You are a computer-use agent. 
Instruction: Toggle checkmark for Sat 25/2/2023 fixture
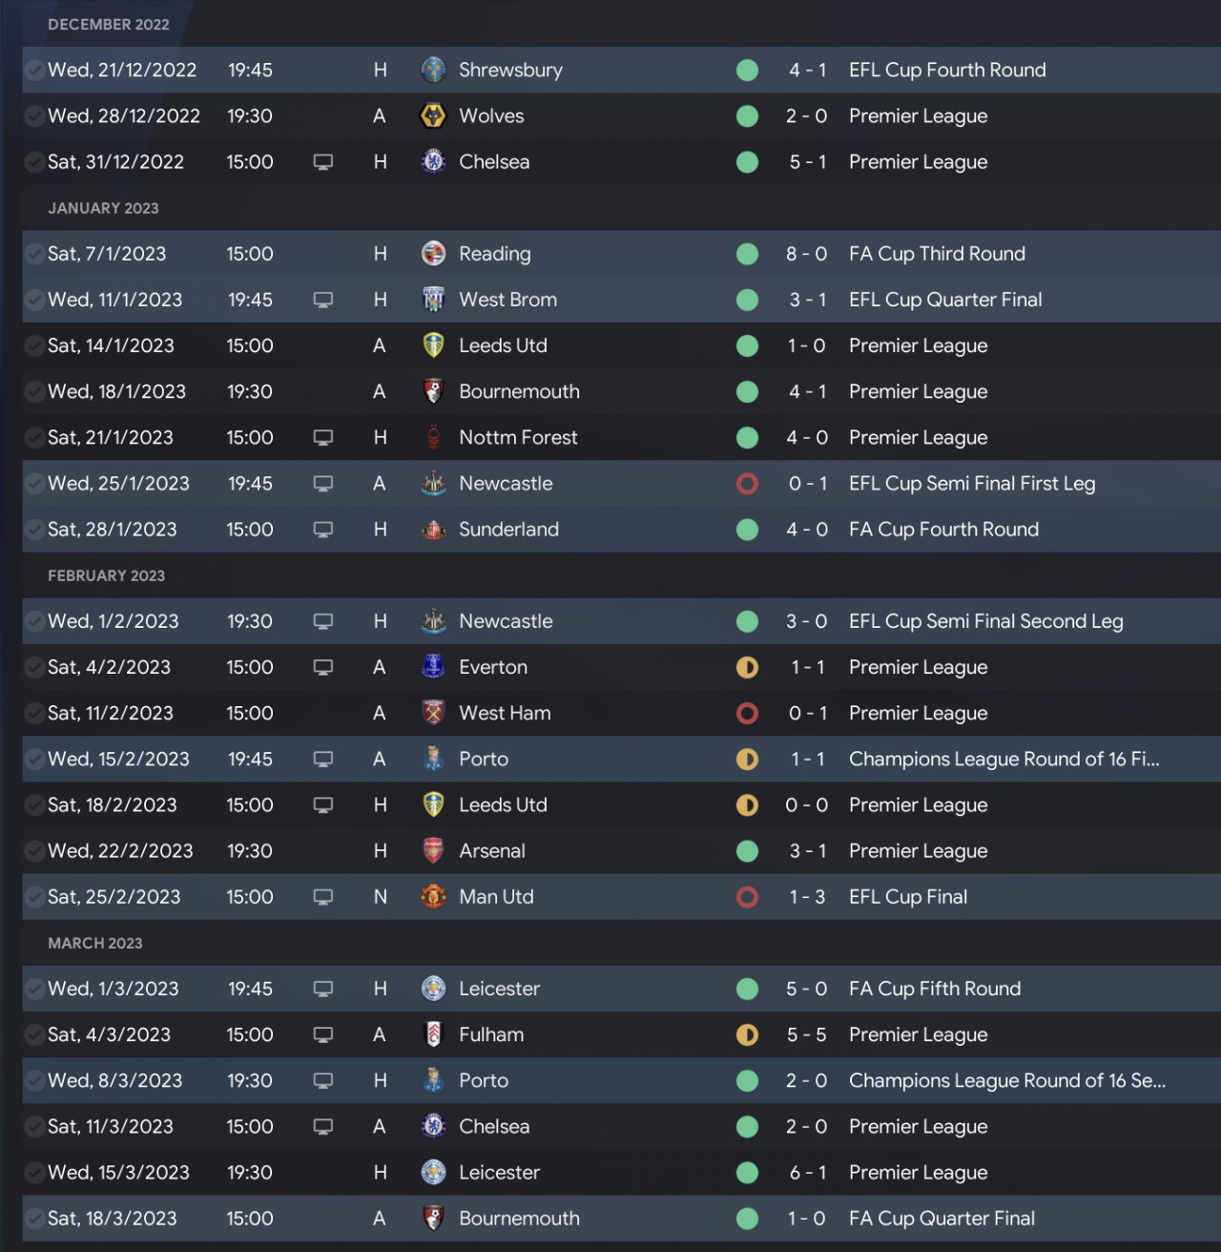[x=34, y=897]
